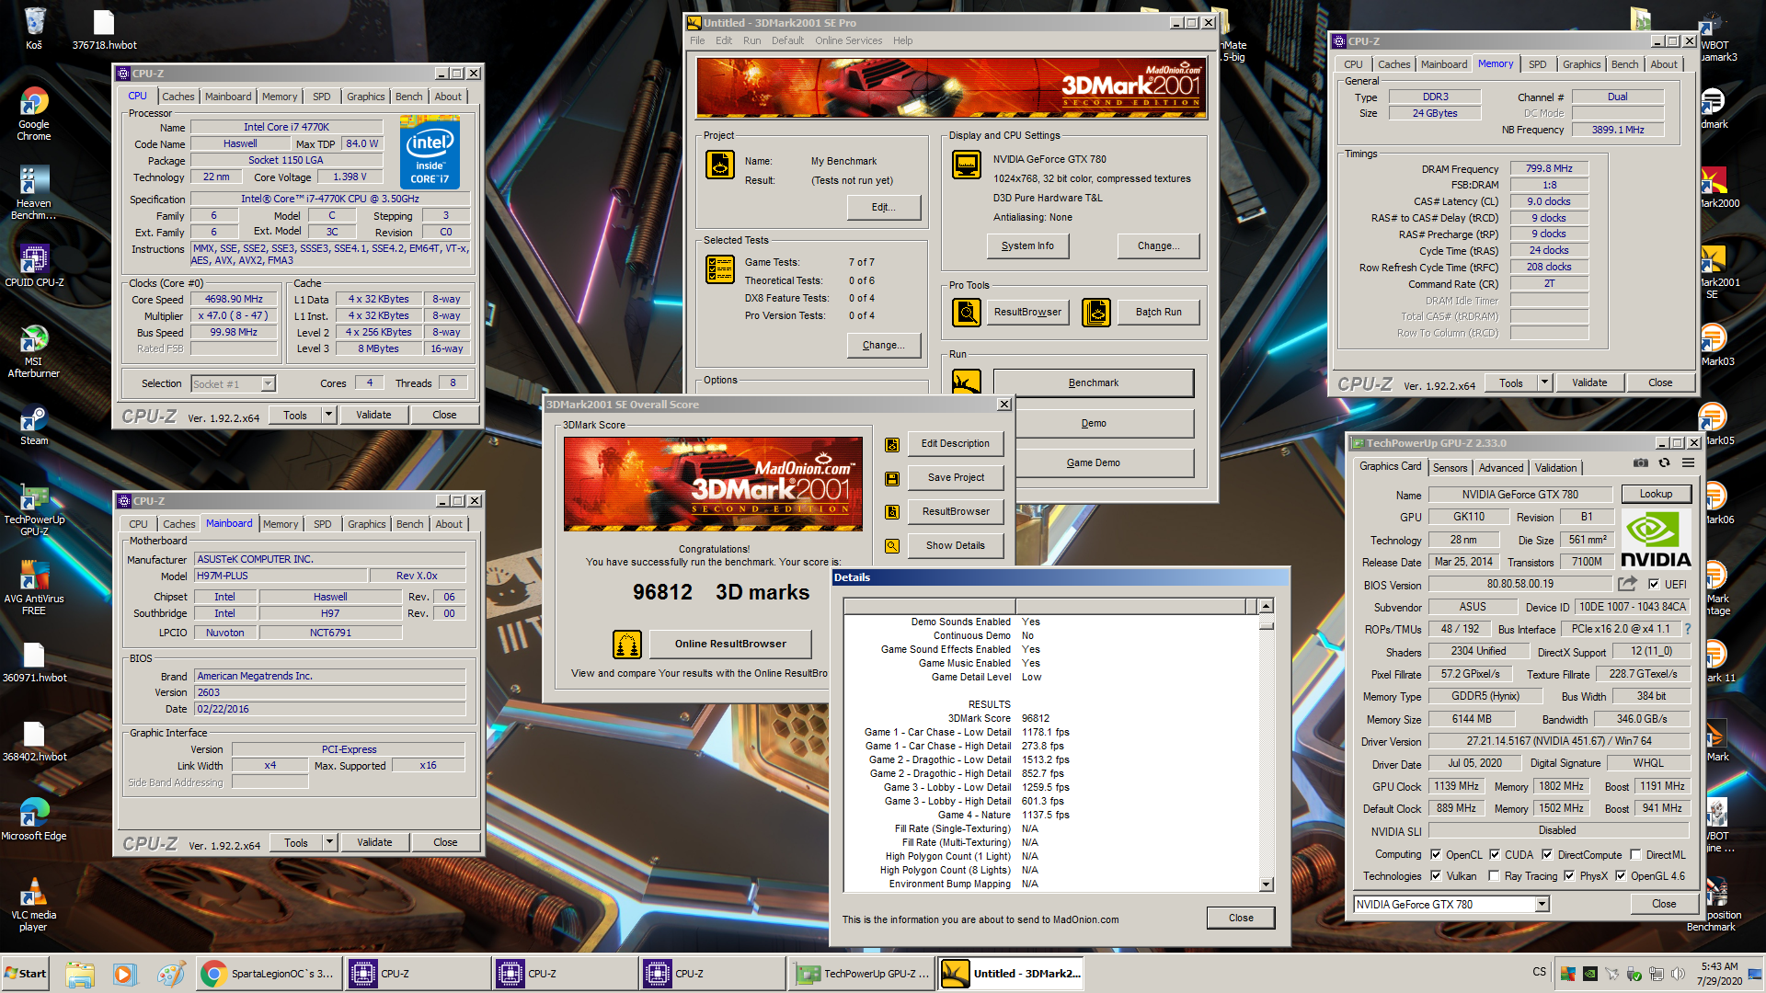1766x993 pixels.
Task: Open the 360971.hwbot file on desktop
Action: click(x=34, y=662)
